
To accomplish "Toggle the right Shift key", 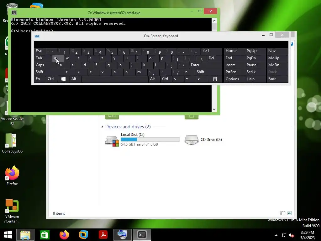I will [209, 72].
